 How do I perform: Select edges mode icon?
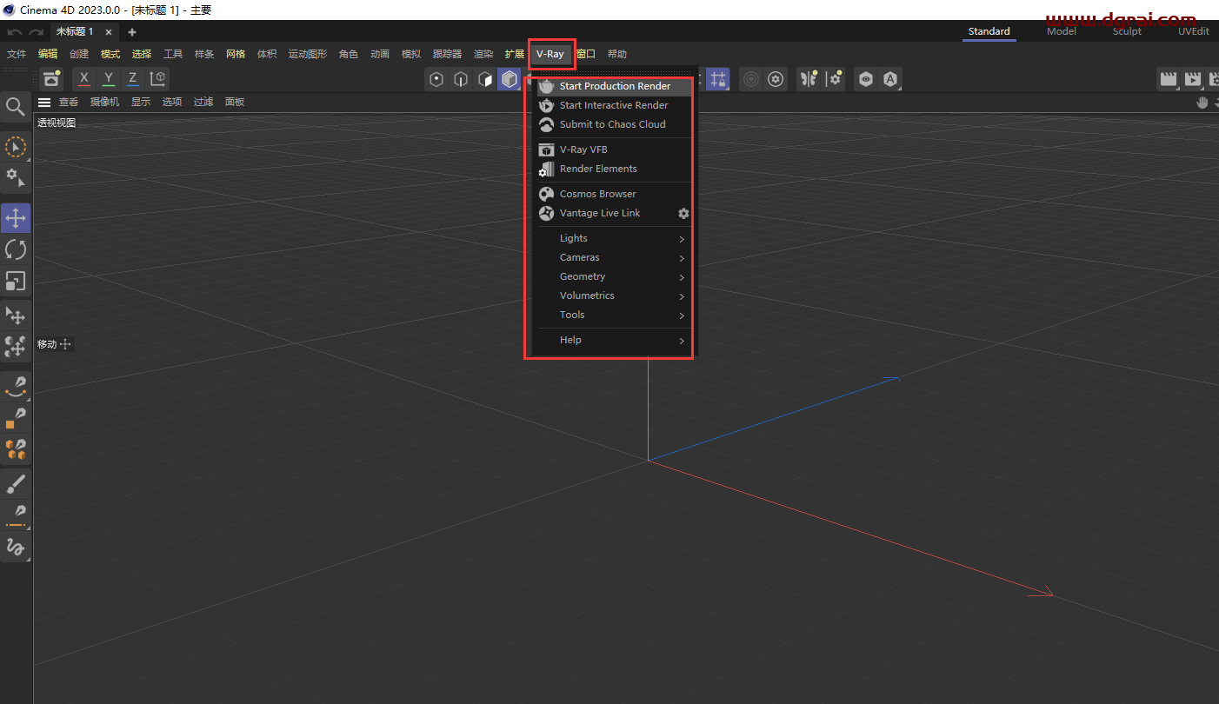[461, 79]
